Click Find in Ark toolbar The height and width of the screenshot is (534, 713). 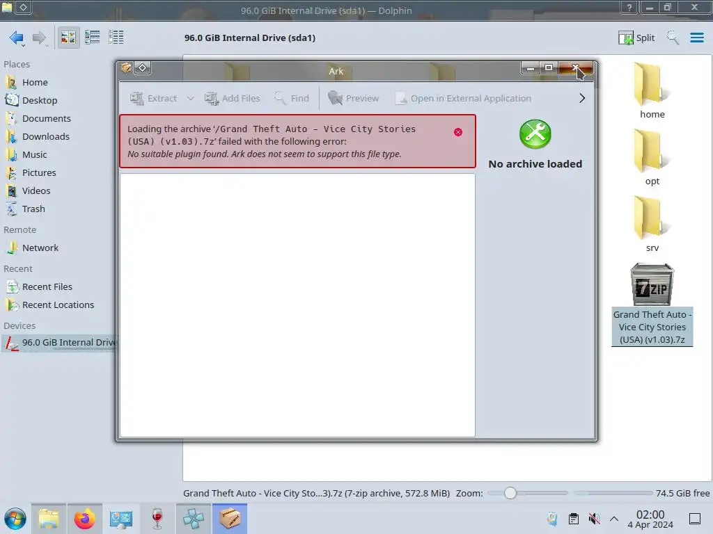click(292, 98)
